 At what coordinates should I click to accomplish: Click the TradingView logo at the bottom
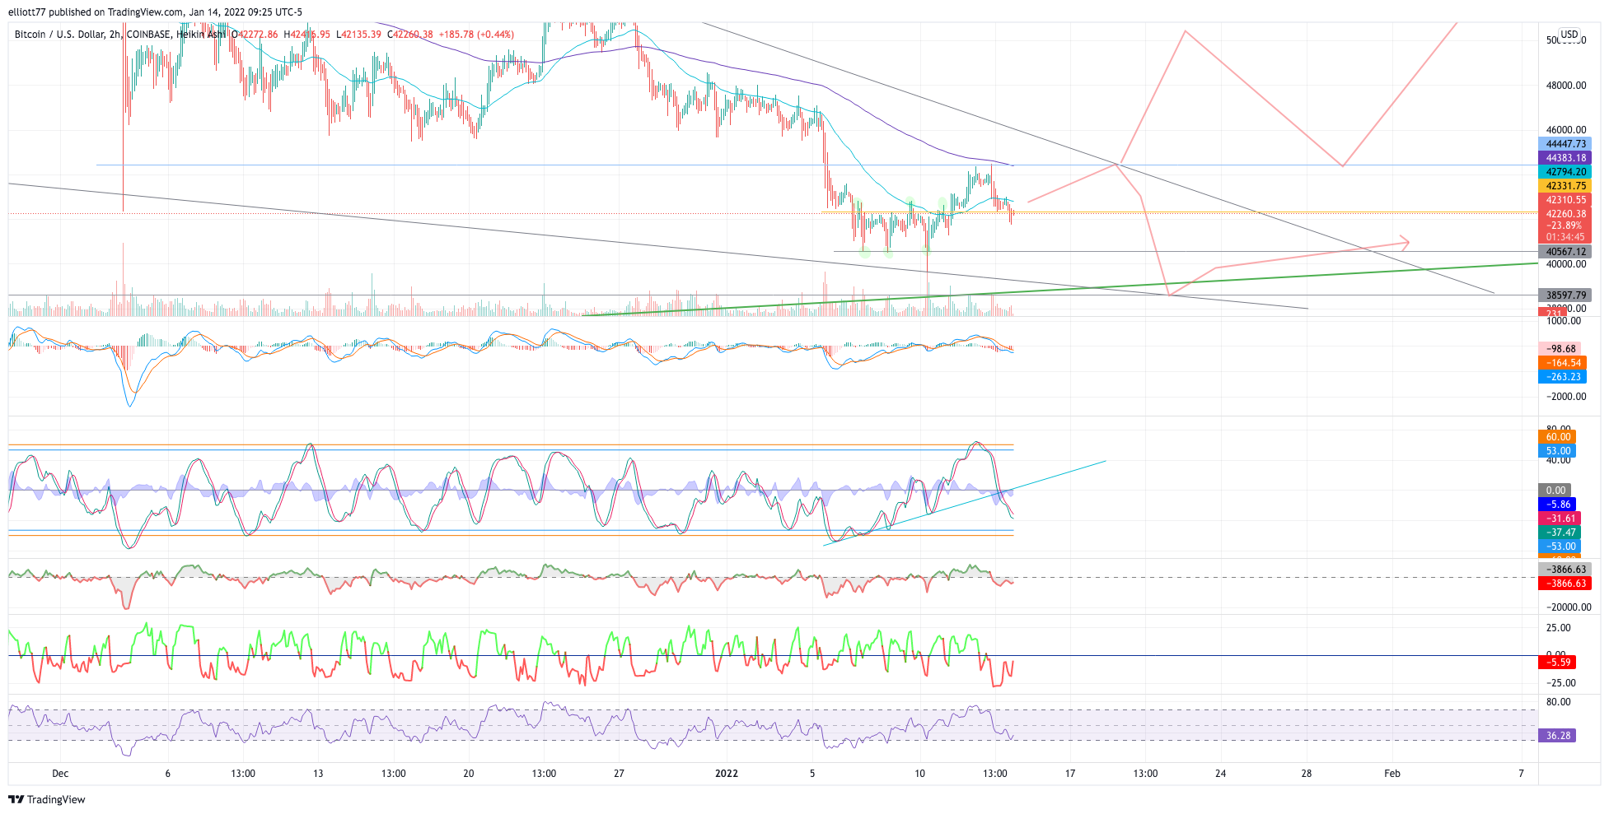(x=47, y=799)
